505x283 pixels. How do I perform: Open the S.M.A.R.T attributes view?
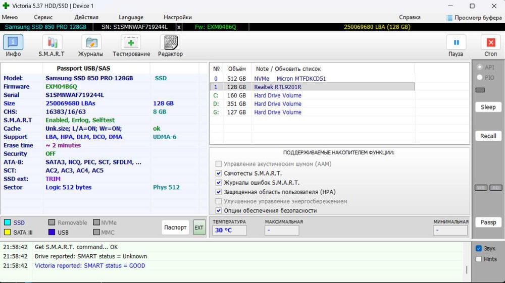[52, 46]
